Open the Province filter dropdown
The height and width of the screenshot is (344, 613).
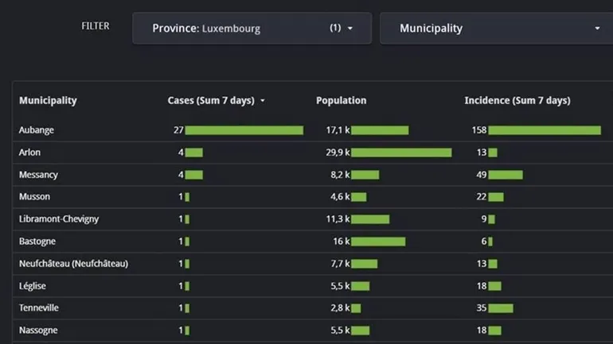(x=252, y=29)
